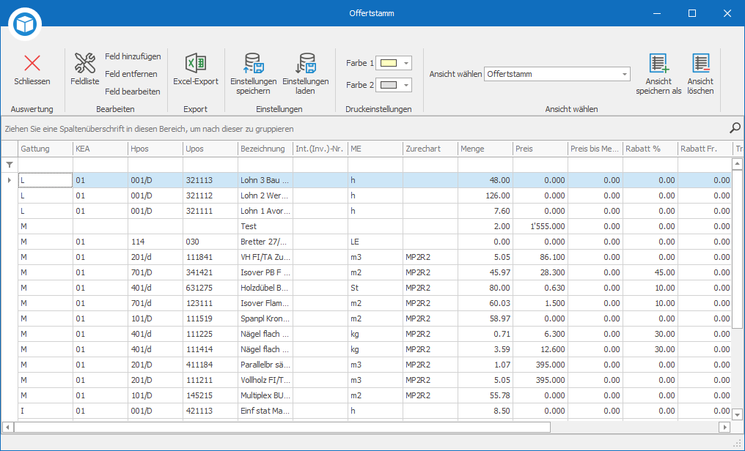Open the Feldliste tools icon
745x451 pixels.
click(x=84, y=63)
